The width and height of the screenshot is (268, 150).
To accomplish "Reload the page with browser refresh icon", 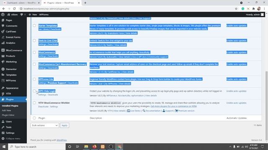I will (x=14, y=9).
